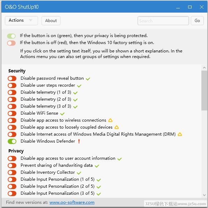Click the yellow triangle after DRM setting
The height and width of the screenshot is (208, 208).
click(x=180, y=134)
